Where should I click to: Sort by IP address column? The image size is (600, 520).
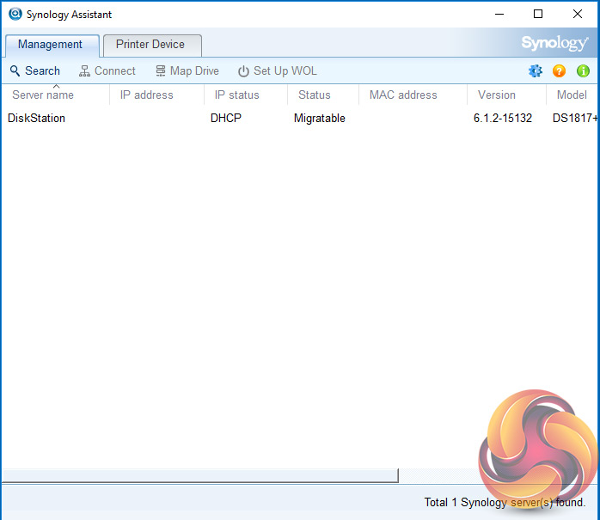[157, 95]
